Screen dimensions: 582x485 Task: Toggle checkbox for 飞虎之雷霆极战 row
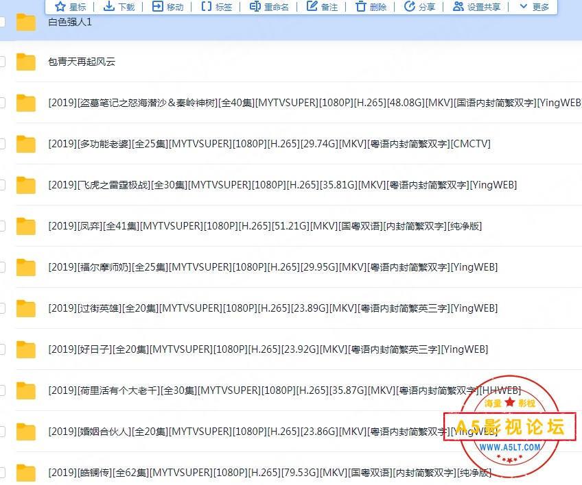2,185
